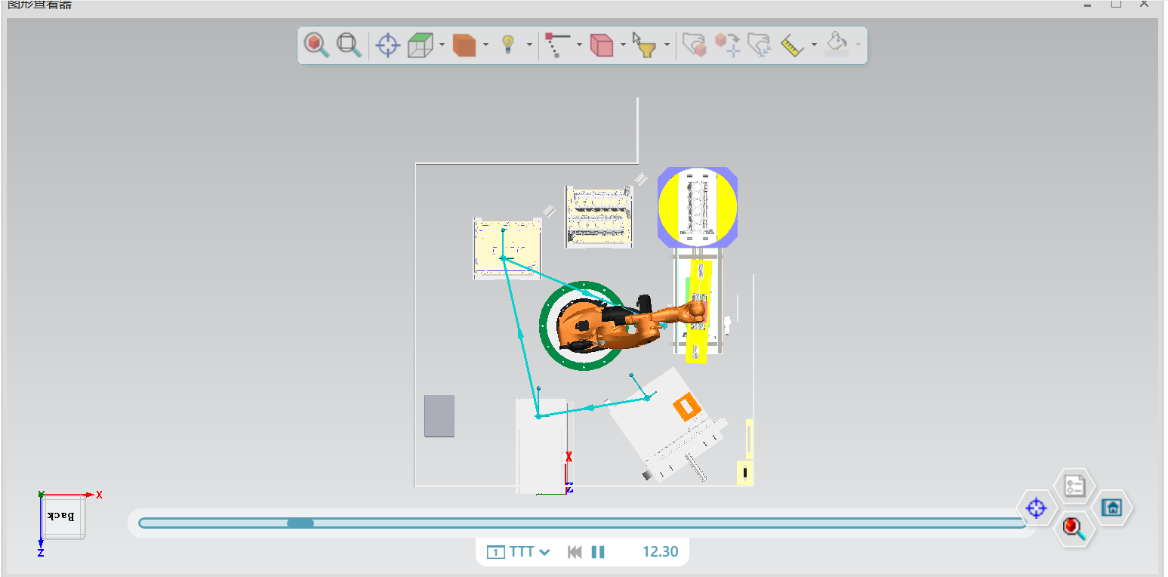Viewport: 1168px width, 577px height.
Task: Expand the orange view style dropdown arrow
Action: (485, 45)
